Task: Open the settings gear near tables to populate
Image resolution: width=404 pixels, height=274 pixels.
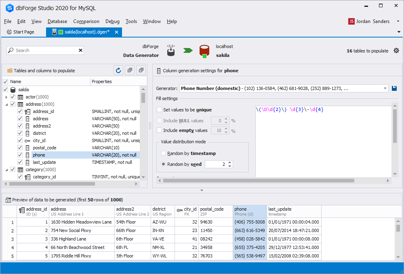Action: point(396,50)
